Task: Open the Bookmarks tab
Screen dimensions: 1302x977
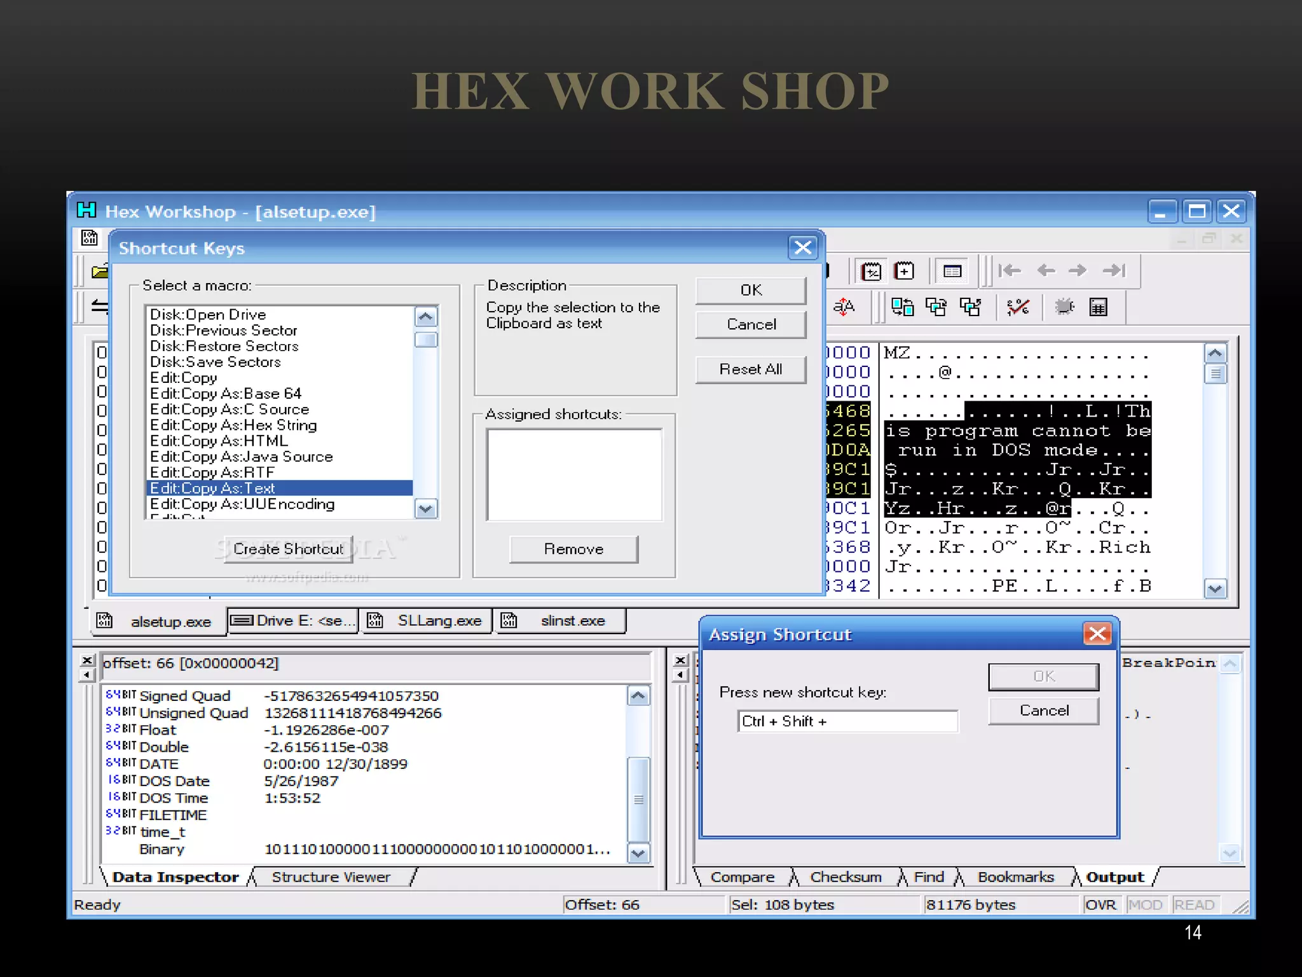Action: 1016,877
